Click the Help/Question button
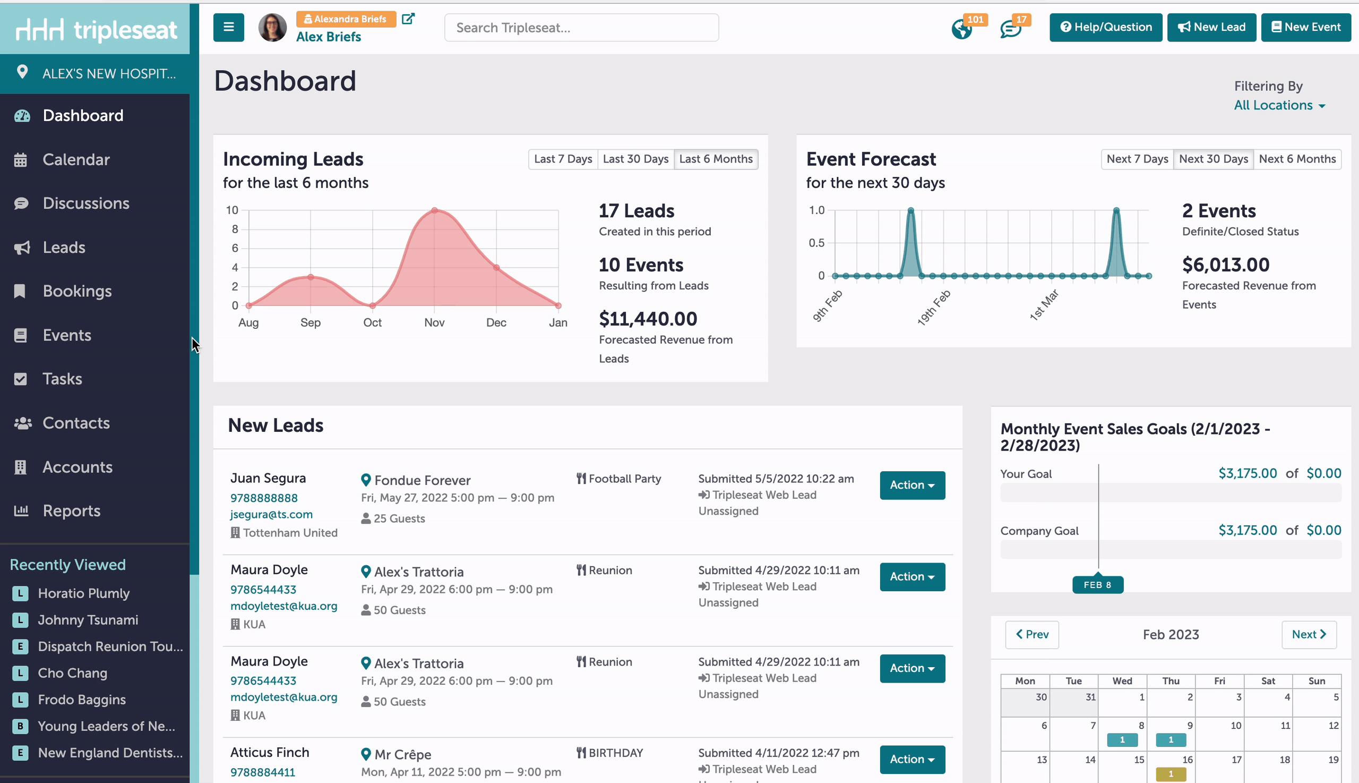This screenshot has width=1359, height=783. [x=1105, y=28]
